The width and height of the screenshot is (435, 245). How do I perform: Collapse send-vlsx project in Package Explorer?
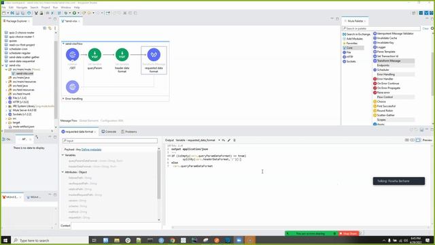tap(3, 65)
